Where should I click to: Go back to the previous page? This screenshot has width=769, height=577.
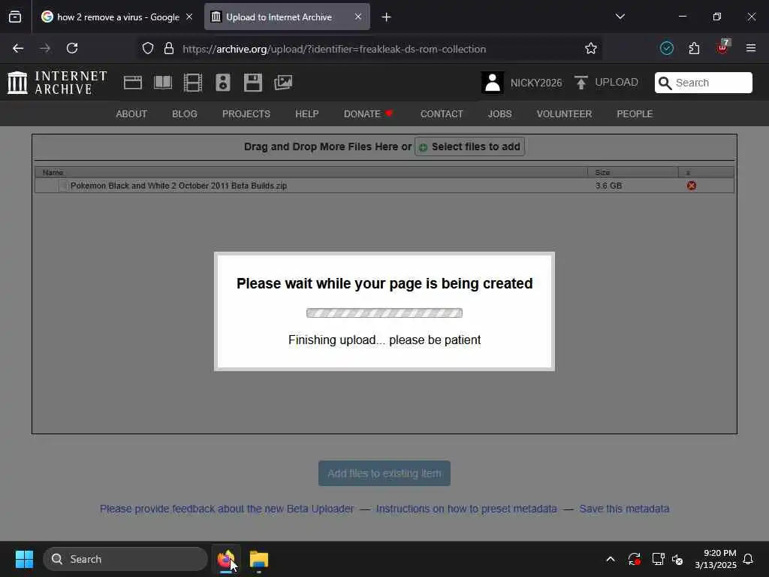[x=18, y=48]
